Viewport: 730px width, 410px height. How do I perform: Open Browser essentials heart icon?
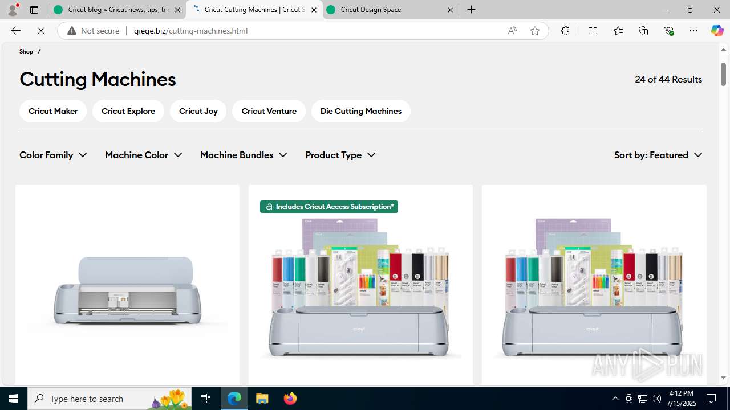coord(668,31)
